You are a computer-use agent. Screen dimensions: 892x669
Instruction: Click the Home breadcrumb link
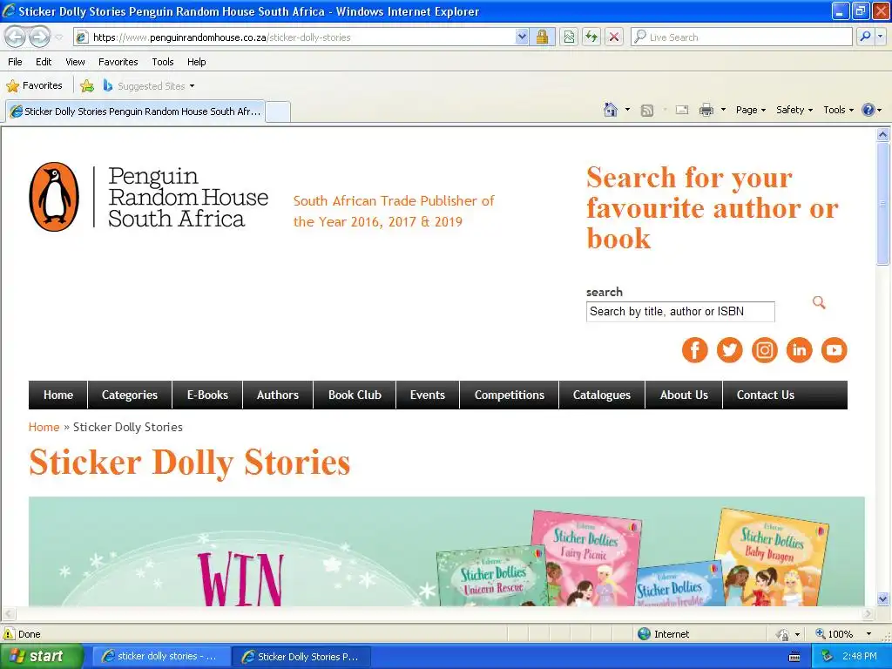44,427
